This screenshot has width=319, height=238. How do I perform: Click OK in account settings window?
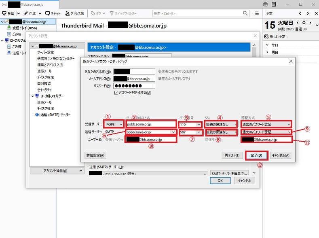tap(220, 181)
